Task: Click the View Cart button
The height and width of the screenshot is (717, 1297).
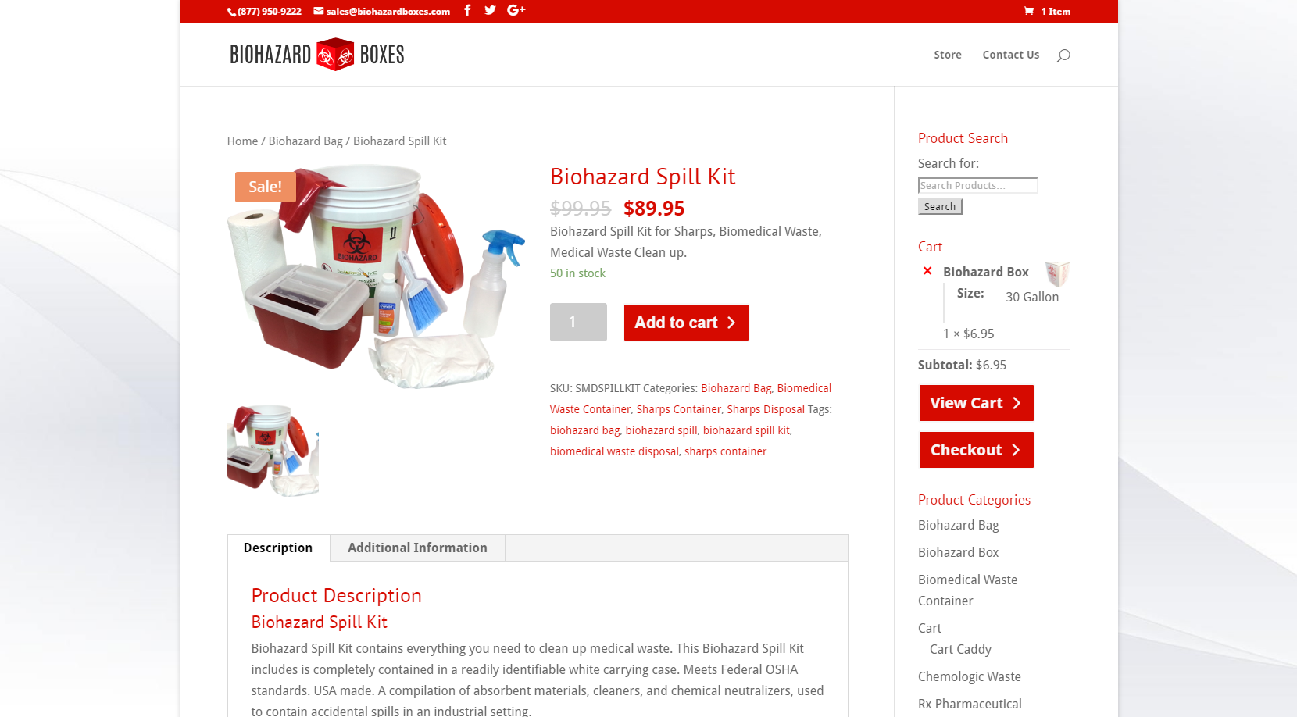Action: point(977,403)
